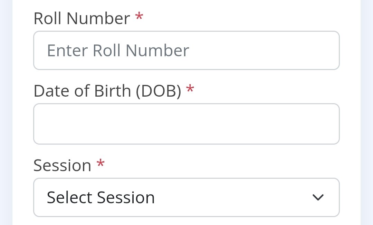Click the Session field label
This screenshot has height=225, width=373.
tap(62, 165)
